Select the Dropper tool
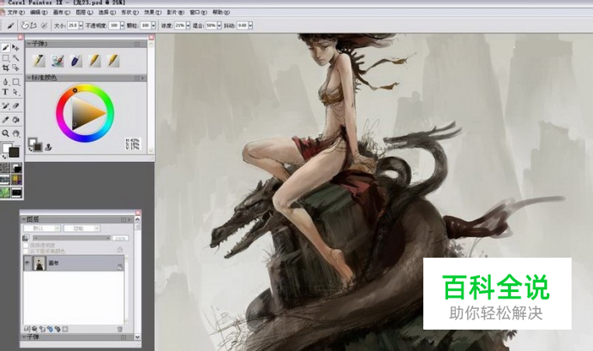The height and width of the screenshot is (351, 593). click(x=5, y=120)
